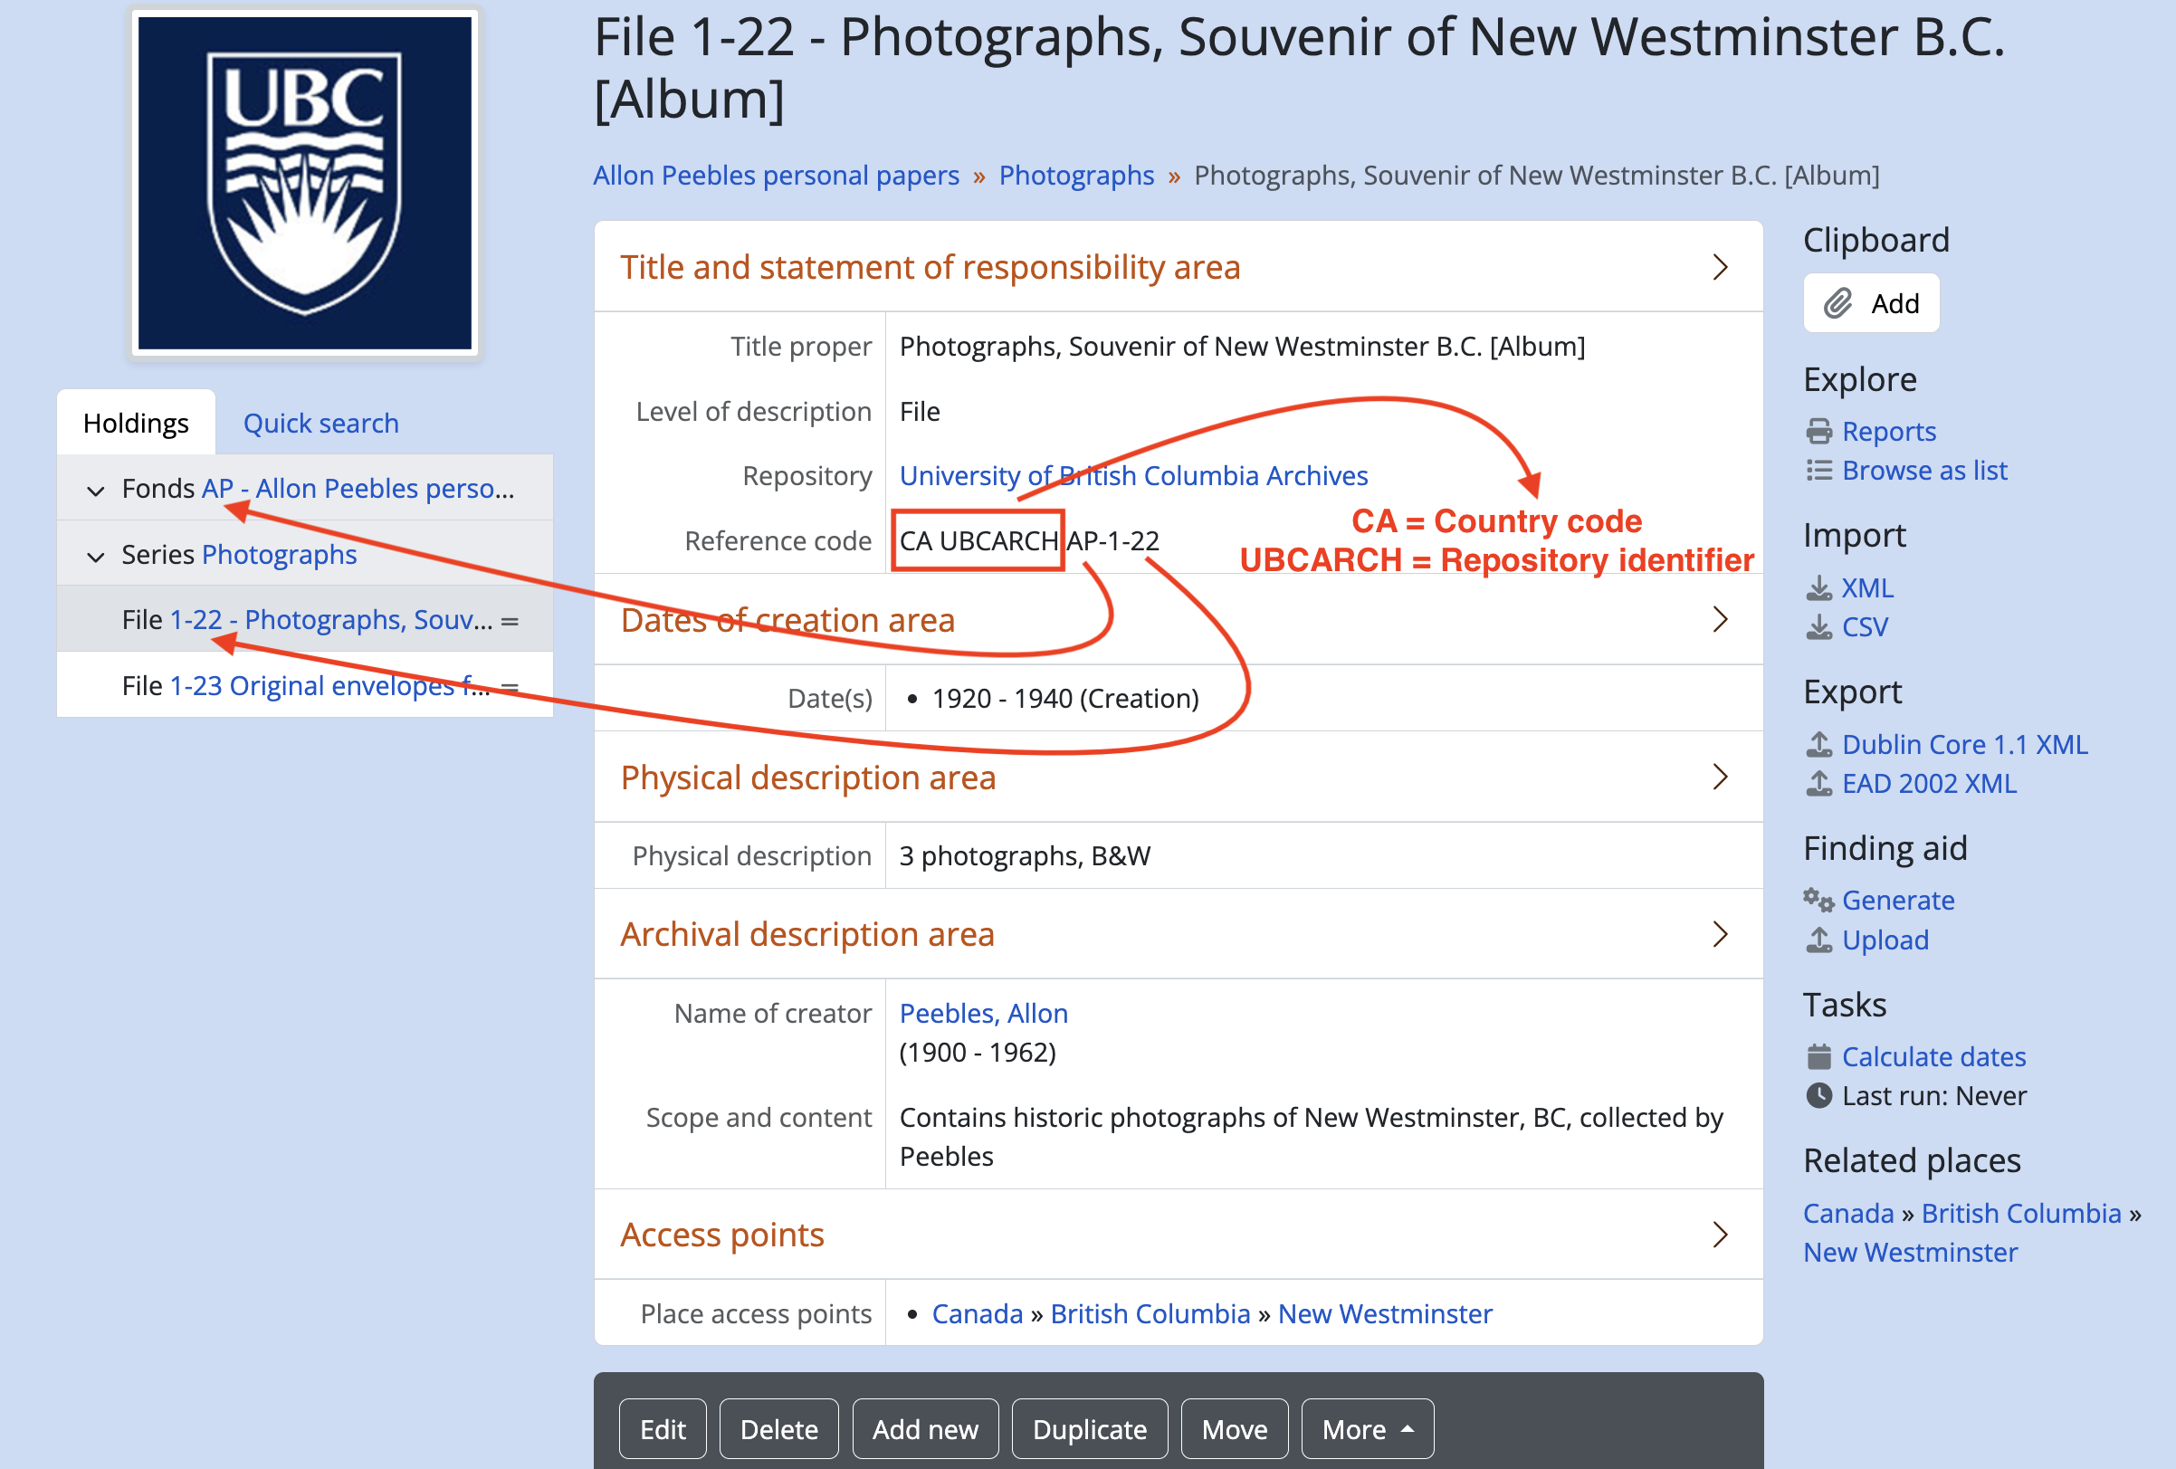Open the More actions dropdown
This screenshot has width=2176, height=1469.
1366,1429
